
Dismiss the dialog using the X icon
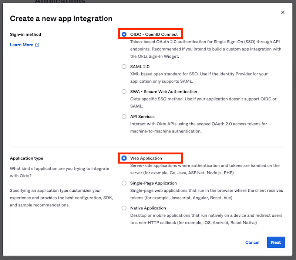[x=283, y=12]
